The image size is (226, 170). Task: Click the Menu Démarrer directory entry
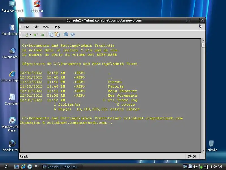pos(123,91)
